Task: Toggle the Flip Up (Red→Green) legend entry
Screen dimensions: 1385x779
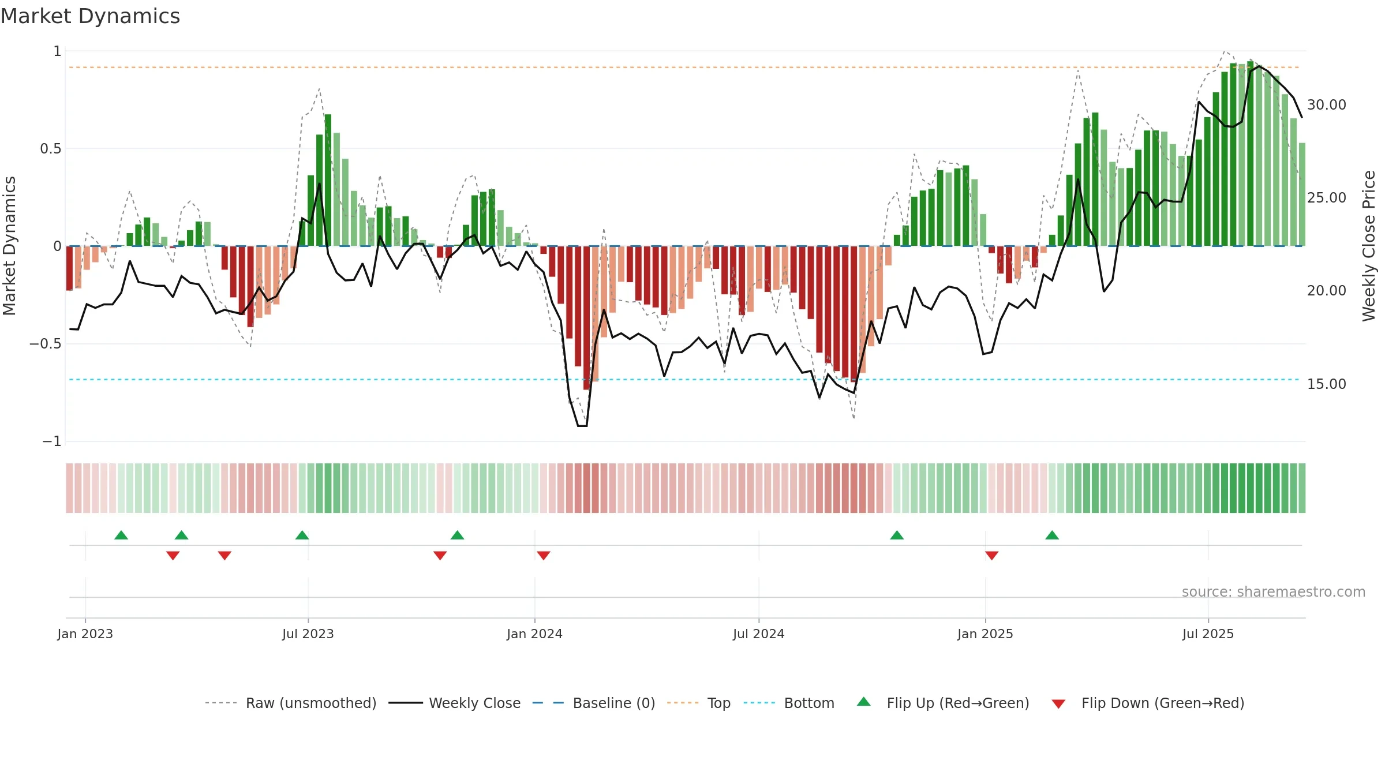Action: coord(943,703)
